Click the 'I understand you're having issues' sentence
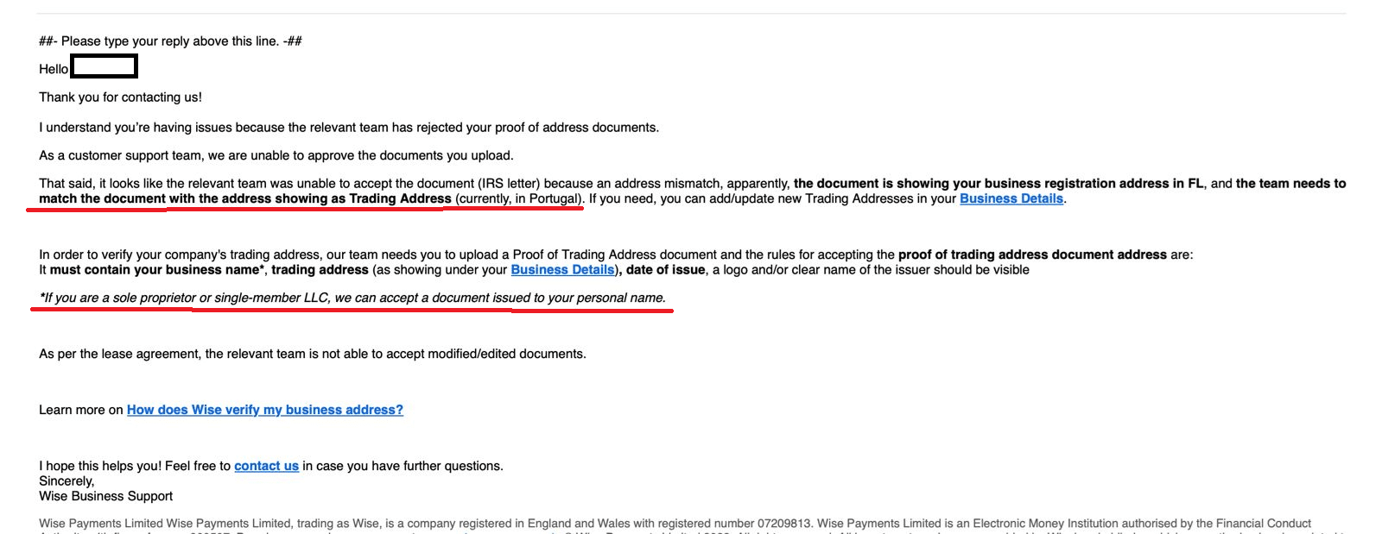The height and width of the screenshot is (534, 1382). tap(348, 128)
